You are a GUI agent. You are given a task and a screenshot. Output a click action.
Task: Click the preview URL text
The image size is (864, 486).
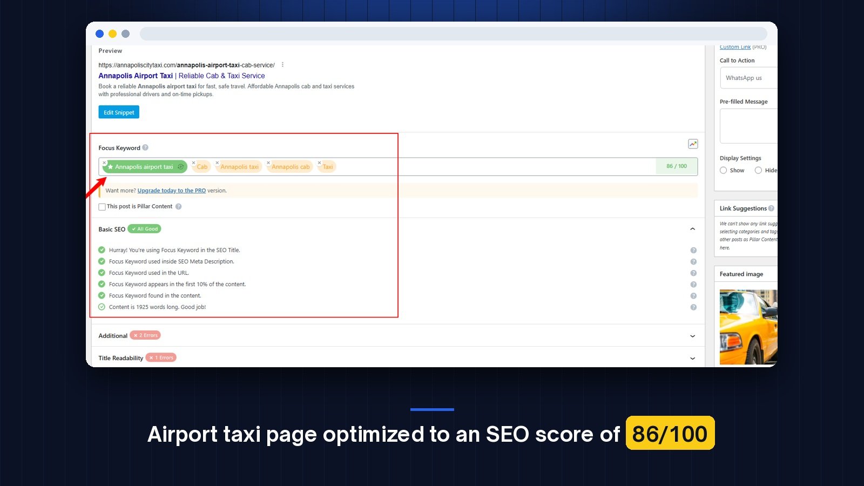point(186,65)
